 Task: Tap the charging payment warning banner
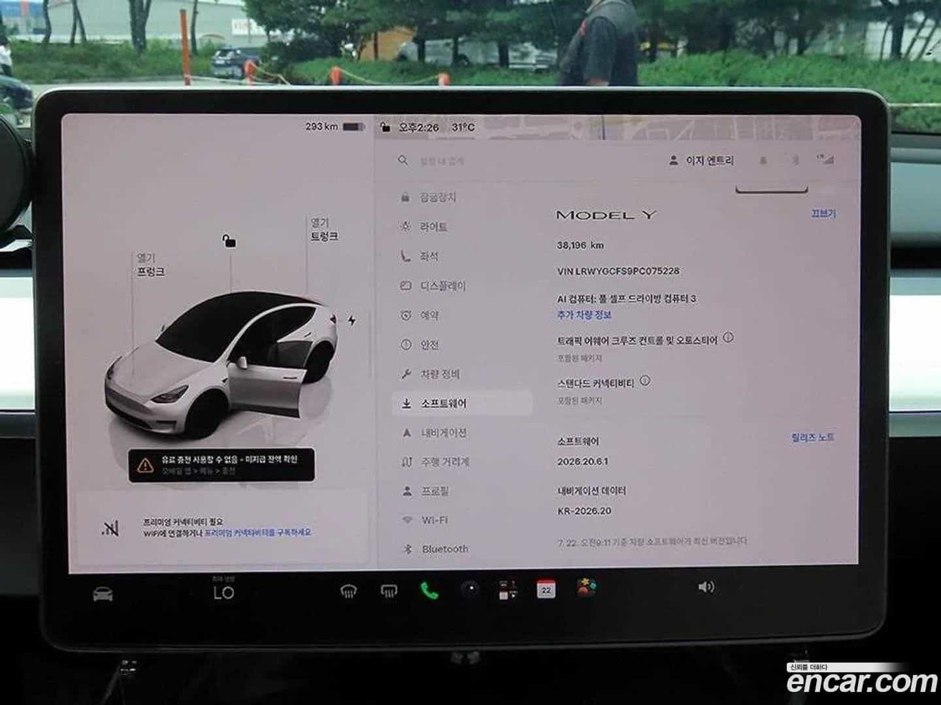pos(221,465)
